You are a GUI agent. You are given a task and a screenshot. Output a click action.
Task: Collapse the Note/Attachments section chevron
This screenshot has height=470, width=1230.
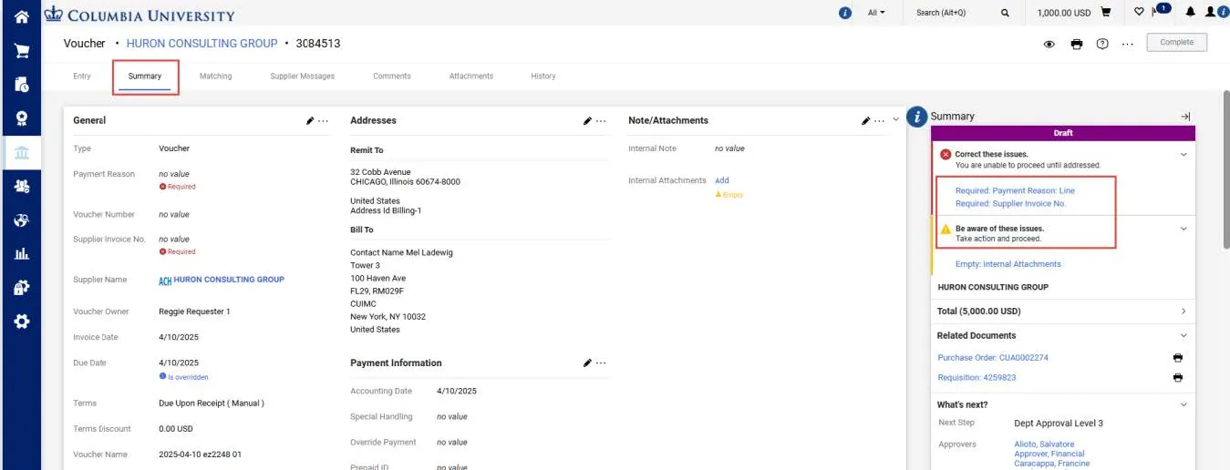pyautogui.click(x=895, y=119)
